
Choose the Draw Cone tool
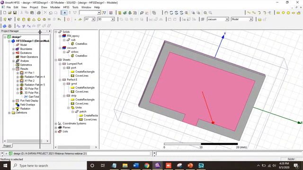click(34, 19)
